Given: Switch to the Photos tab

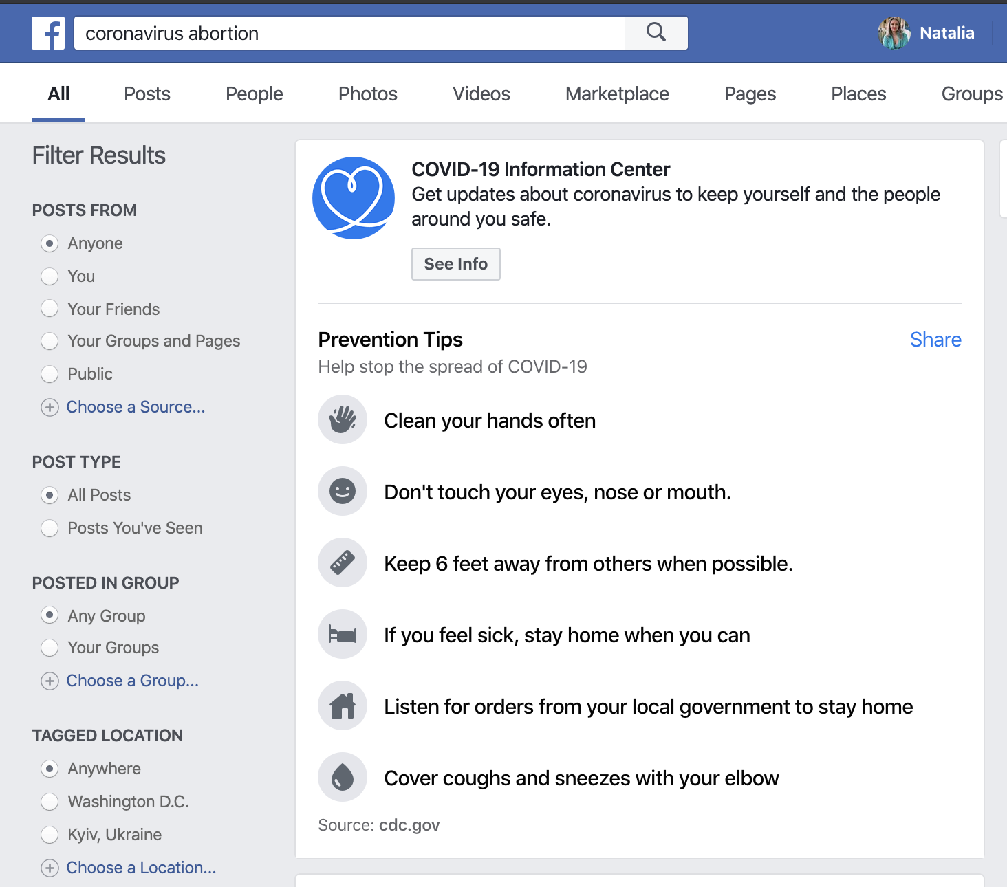Looking at the screenshot, I should click(x=368, y=94).
